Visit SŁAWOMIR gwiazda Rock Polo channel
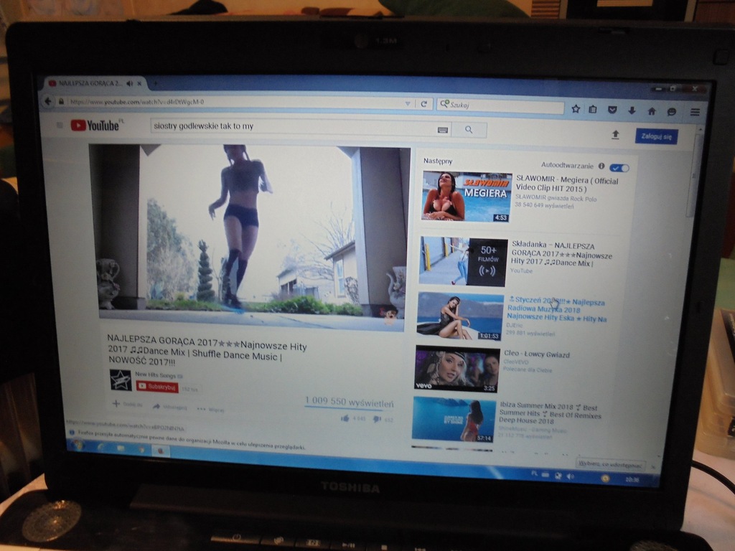 pyautogui.click(x=556, y=198)
